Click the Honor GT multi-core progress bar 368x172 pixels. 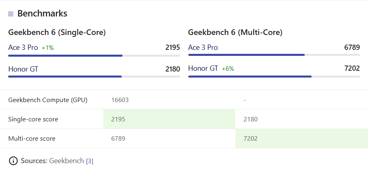click(x=274, y=76)
